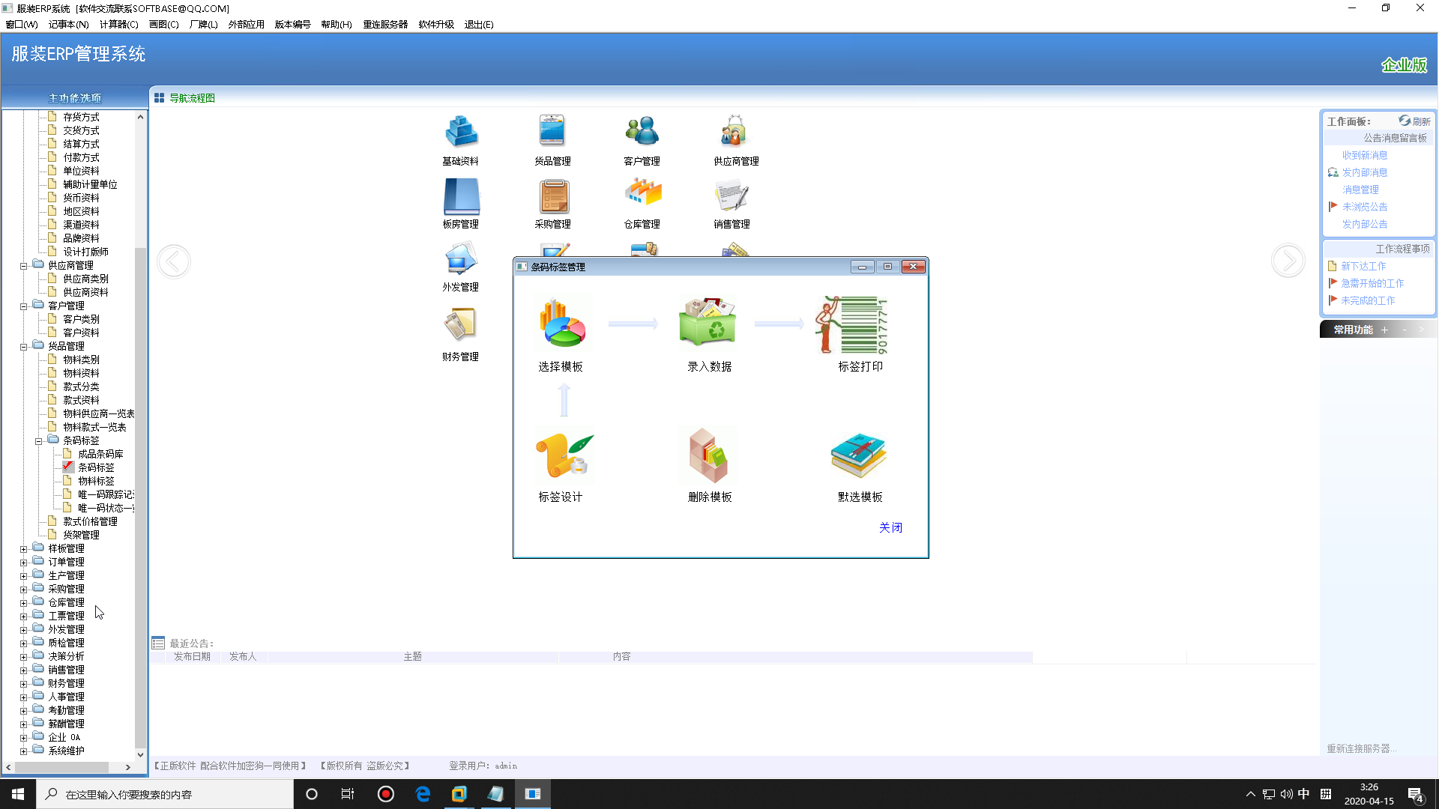Viewport: 1439px width, 809px height.
Task: Open the 记事本(N) menu
Action: tap(68, 25)
